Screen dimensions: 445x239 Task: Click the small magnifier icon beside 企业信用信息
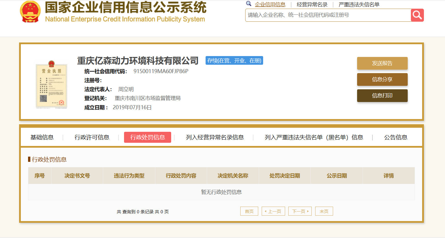(249, 4)
